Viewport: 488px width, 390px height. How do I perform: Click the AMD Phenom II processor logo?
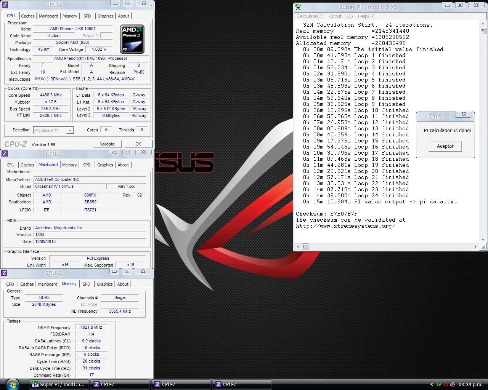coord(132,39)
